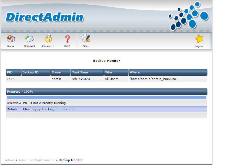The image size is (246, 165).
Task: Open the Password padlock icon
Action: click(x=48, y=38)
